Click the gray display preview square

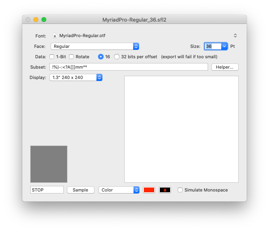coord(49,164)
